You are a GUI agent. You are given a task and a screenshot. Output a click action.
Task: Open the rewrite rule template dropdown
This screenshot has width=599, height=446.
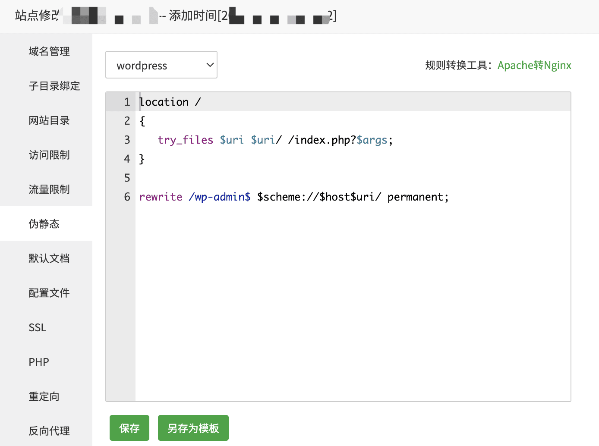(161, 65)
